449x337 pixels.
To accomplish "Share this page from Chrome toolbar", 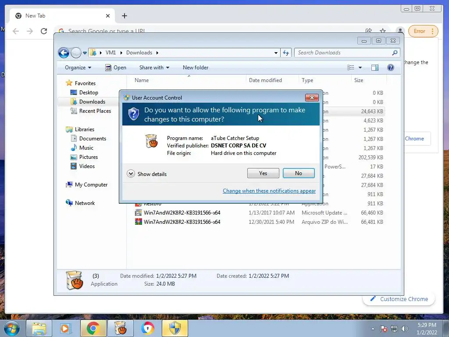I will (368, 31).
